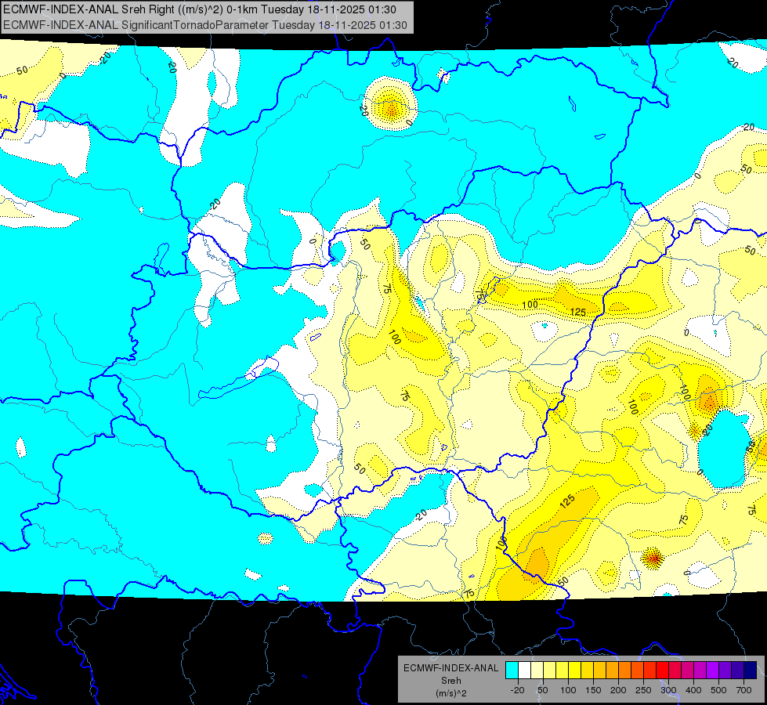Click the '700' legend tick label
The width and height of the screenshot is (767, 705).
[743, 690]
